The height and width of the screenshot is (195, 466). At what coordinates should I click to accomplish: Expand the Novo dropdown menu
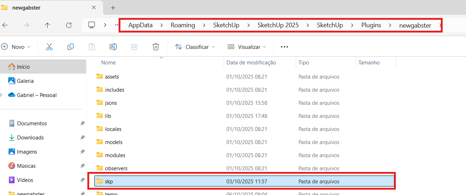click(x=16, y=47)
